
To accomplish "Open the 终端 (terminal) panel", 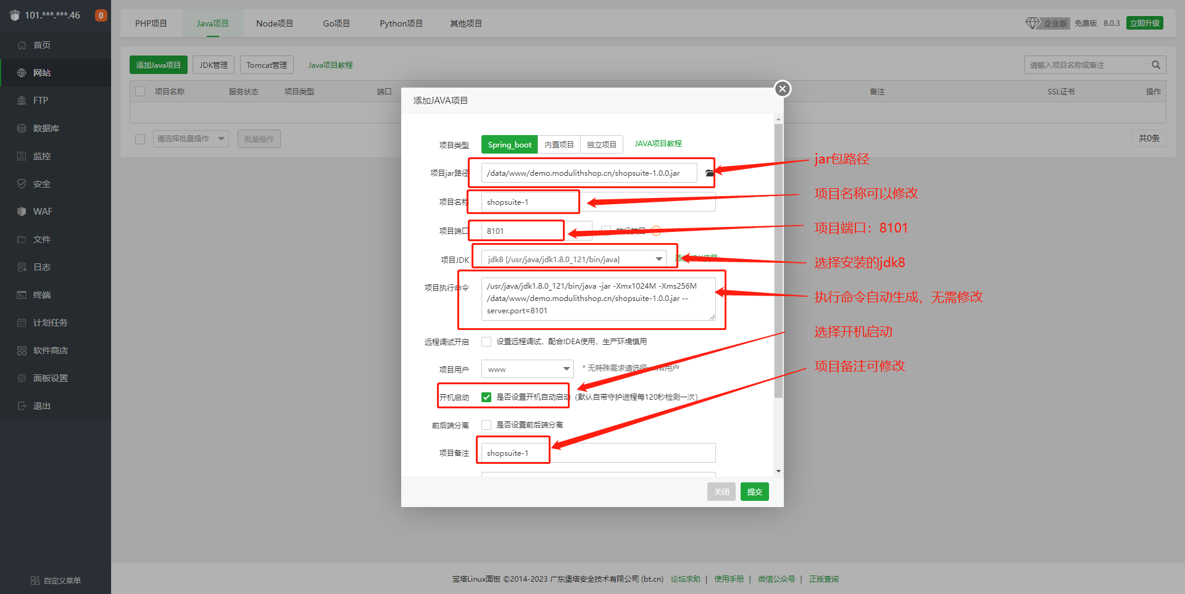I will [41, 294].
